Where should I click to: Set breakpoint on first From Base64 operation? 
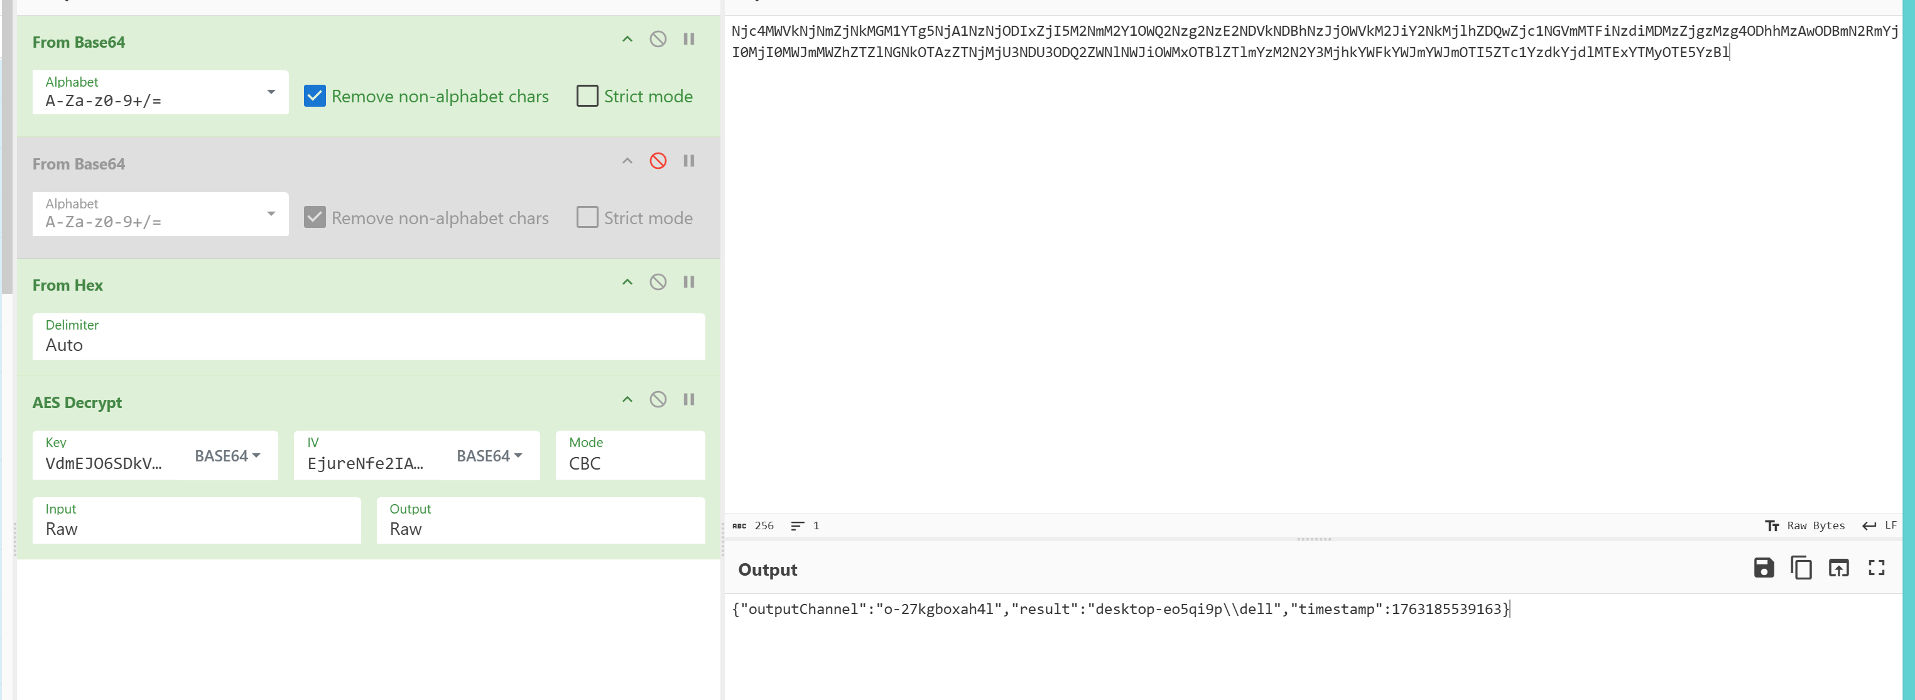coord(688,40)
